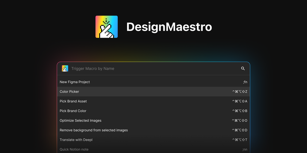
Task: Focus the Trigger Macro by Name field
Action: [153, 68]
